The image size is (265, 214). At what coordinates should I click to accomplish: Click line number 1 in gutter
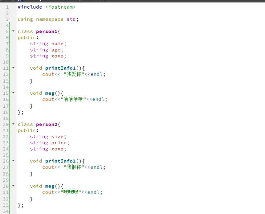click(x=7, y=7)
